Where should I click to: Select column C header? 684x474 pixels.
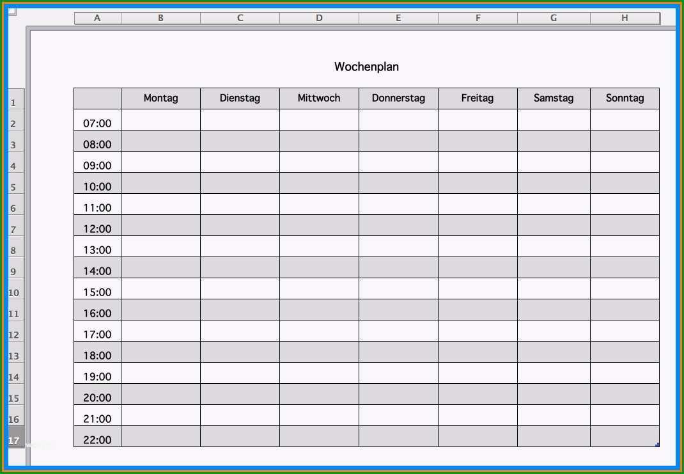point(240,18)
